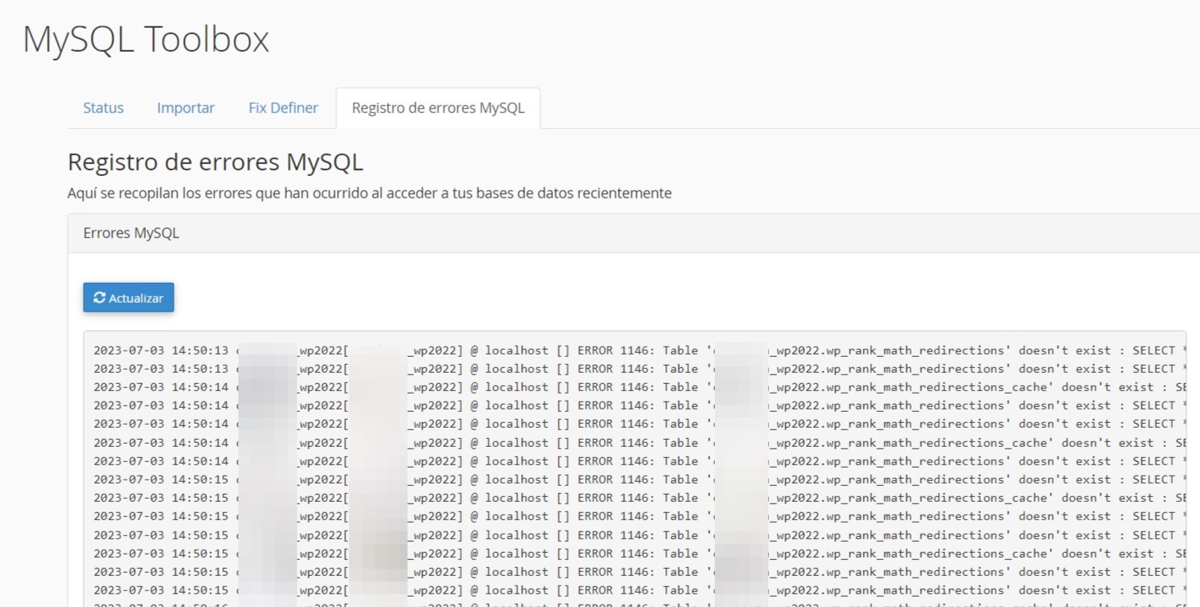Click the descriptive subtitle below the section heading
The width and height of the screenshot is (1200, 607).
point(370,193)
